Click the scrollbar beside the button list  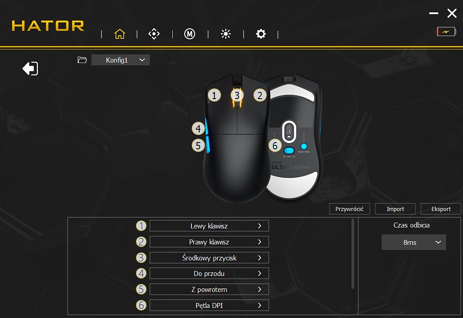(353, 251)
